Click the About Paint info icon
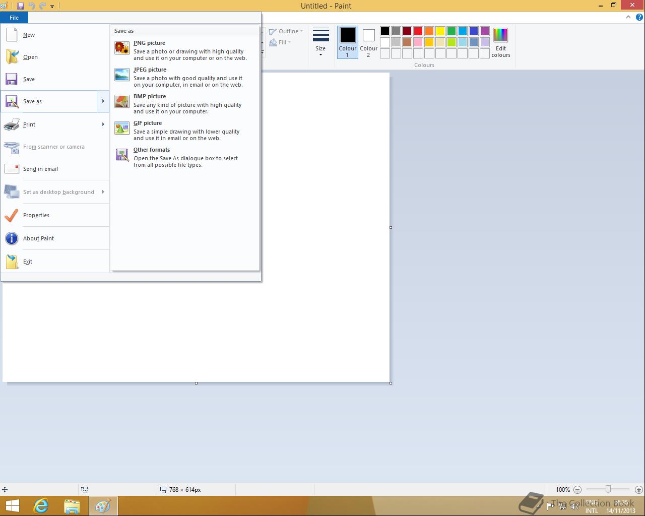The width and height of the screenshot is (645, 516). pyautogui.click(x=12, y=238)
